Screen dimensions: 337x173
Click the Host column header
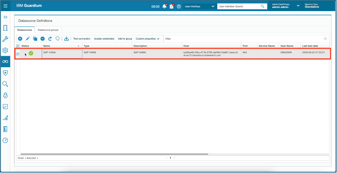[x=211, y=46]
